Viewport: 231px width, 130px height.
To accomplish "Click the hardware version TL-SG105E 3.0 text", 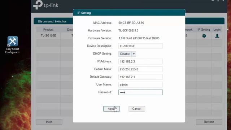I will tap(128, 30).
